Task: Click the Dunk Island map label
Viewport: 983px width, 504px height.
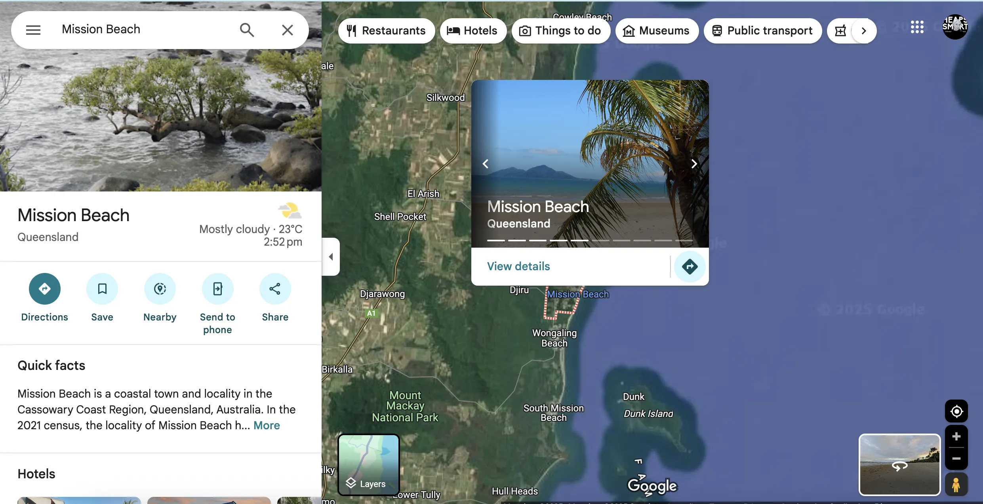Action: point(648,414)
